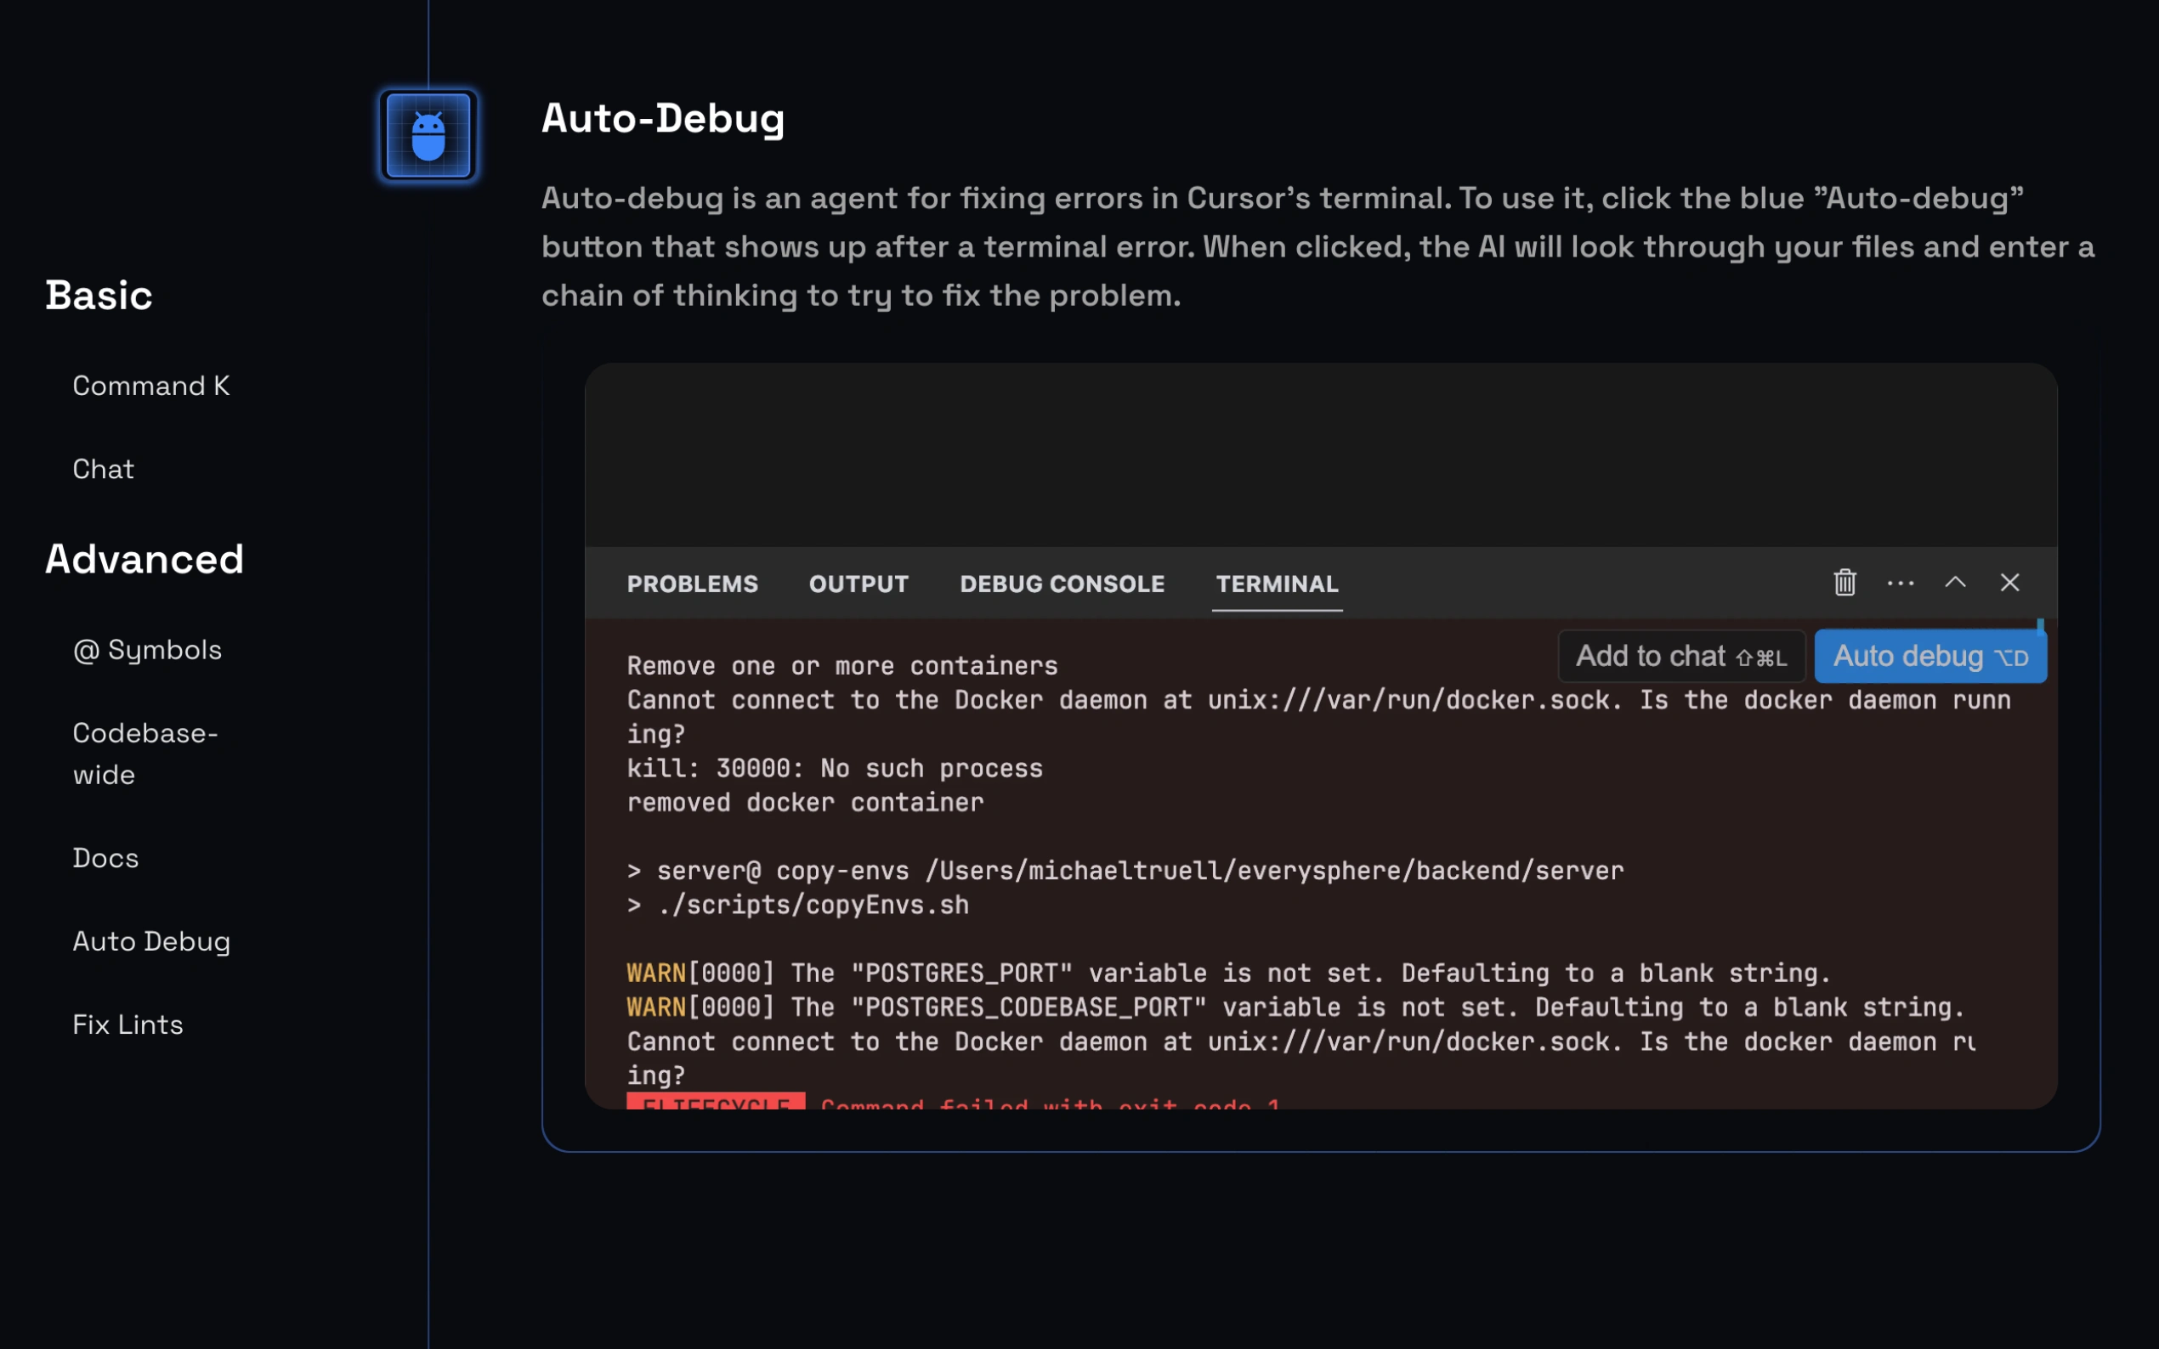Switch to the PROBLEMS tab

point(692,584)
